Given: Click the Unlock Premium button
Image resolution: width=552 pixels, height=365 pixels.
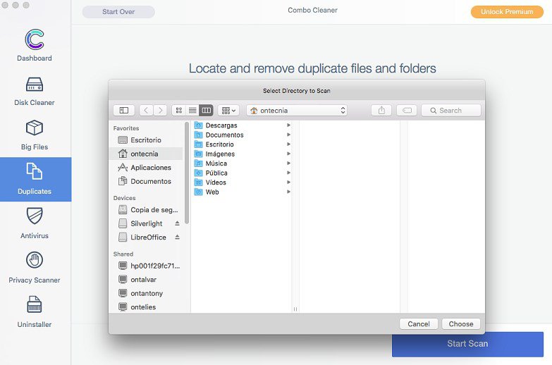Looking at the screenshot, I should tap(507, 11).
